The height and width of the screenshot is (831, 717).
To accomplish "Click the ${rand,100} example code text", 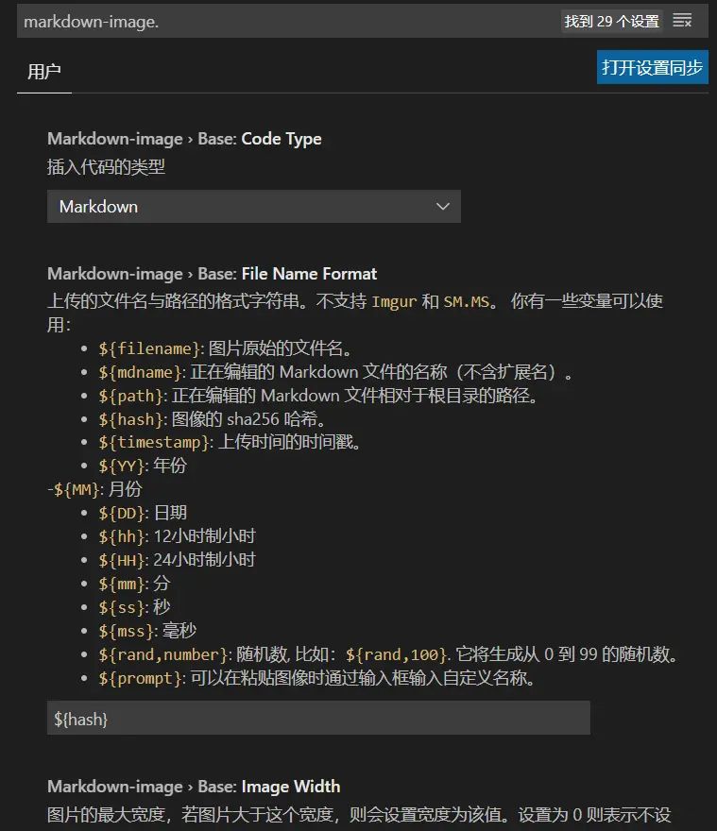I will coord(394,654).
